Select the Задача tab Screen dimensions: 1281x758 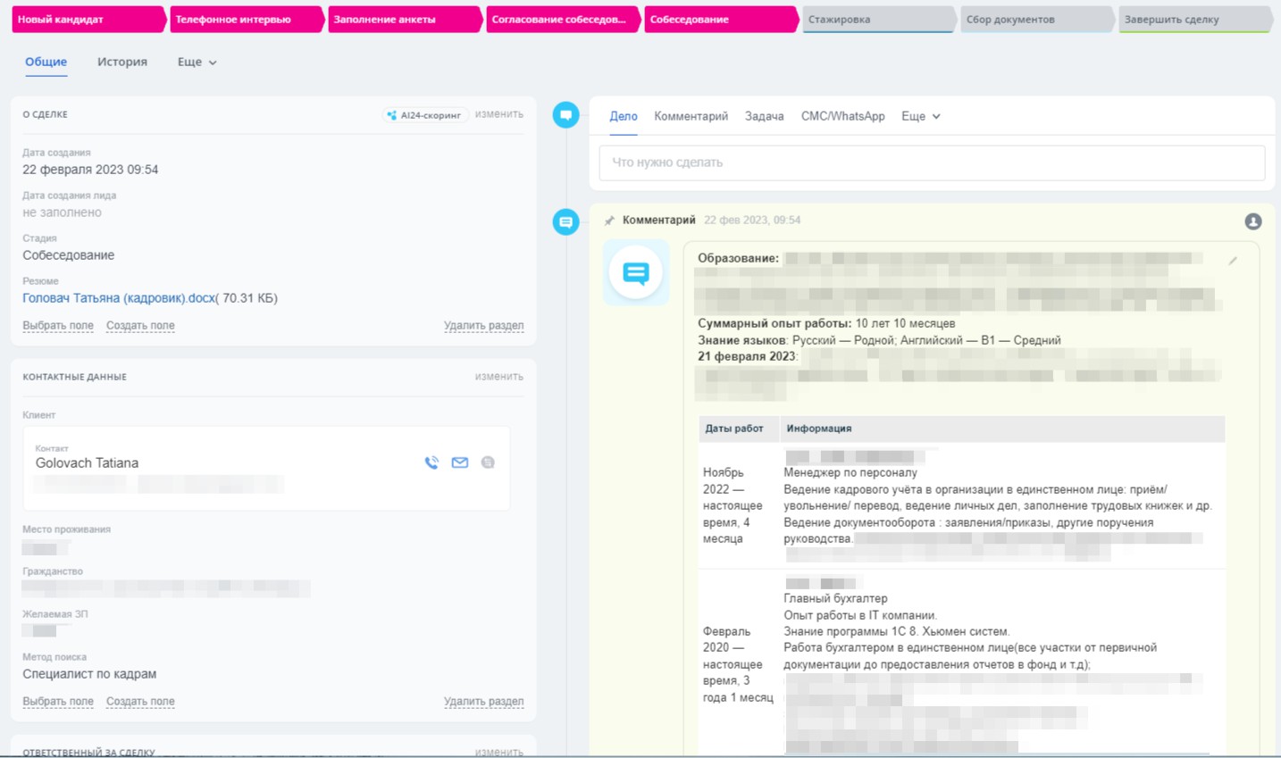tap(764, 116)
